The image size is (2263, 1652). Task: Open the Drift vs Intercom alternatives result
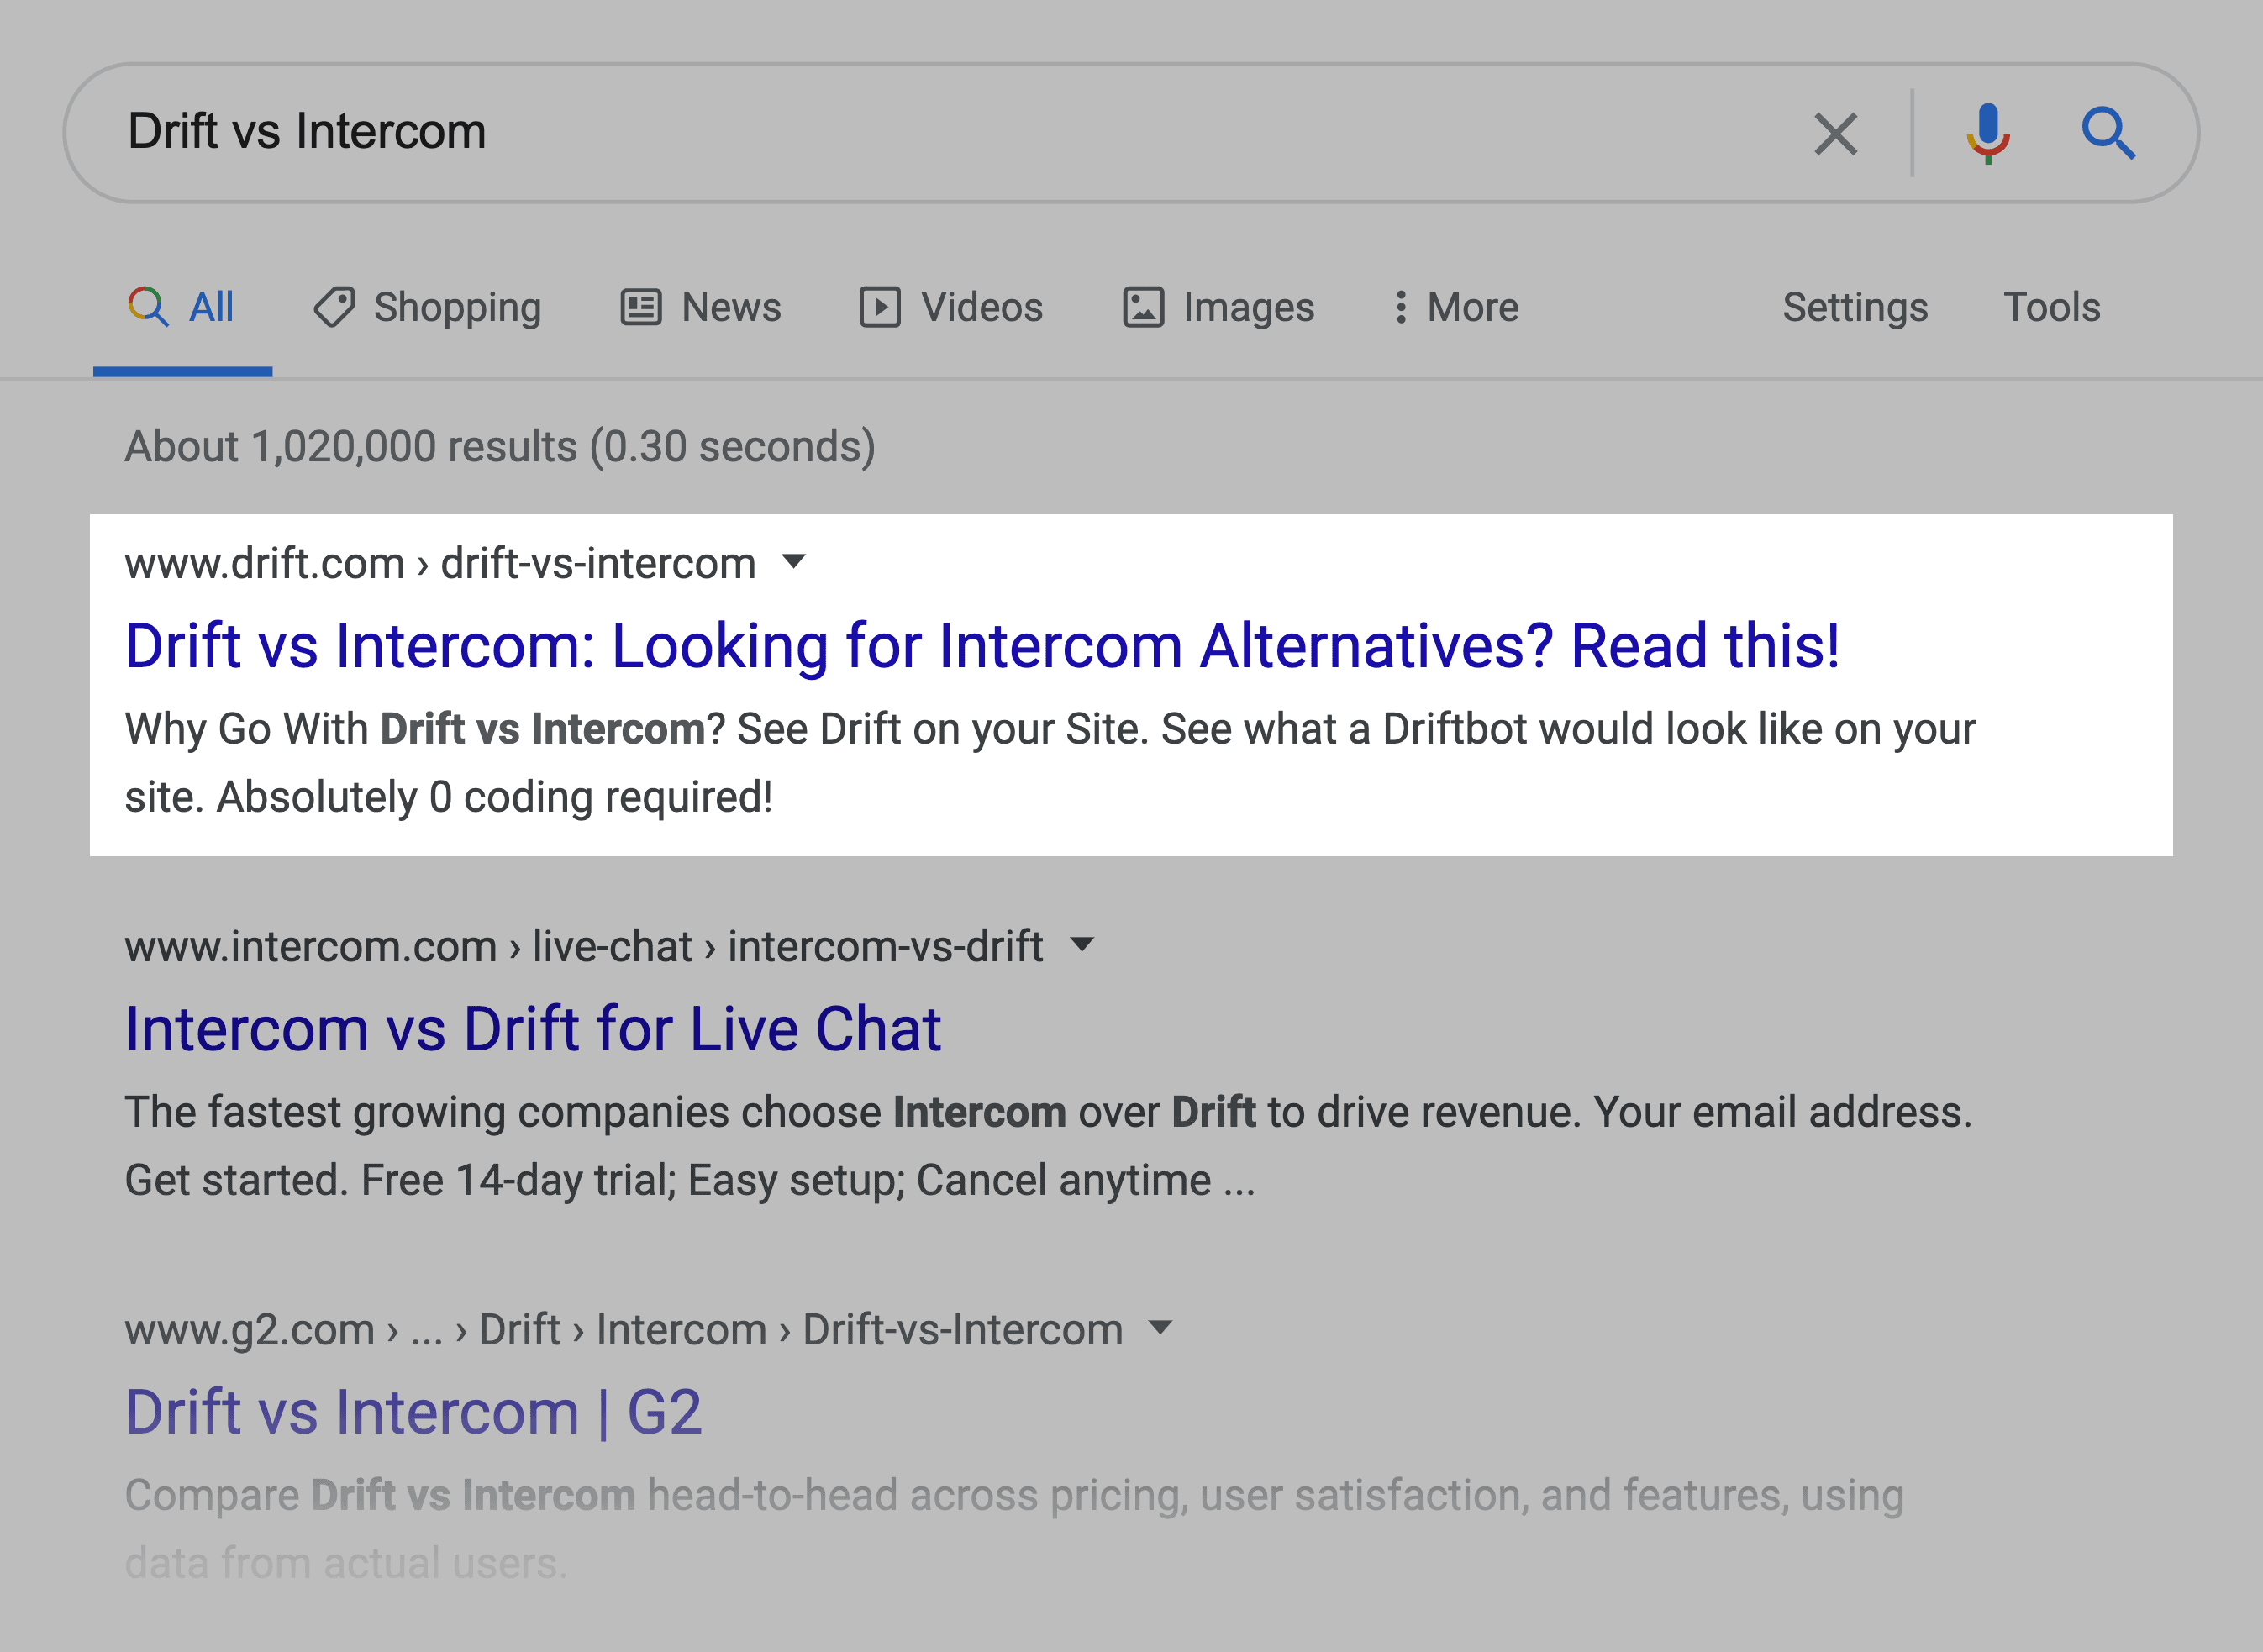tap(981, 645)
